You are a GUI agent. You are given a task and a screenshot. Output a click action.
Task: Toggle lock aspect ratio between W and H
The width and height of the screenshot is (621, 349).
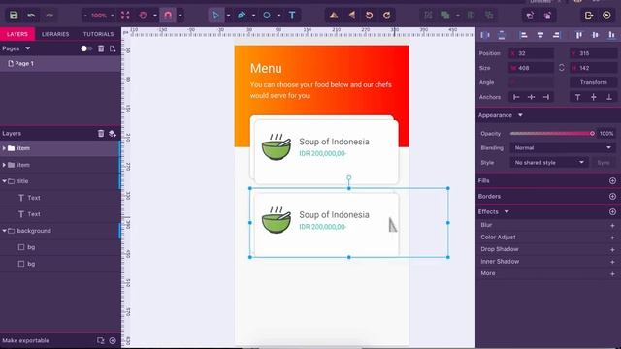[562, 68]
